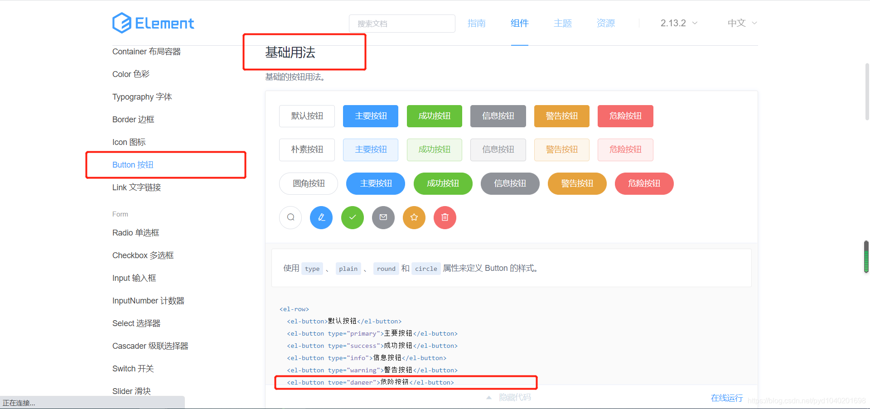The width and height of the screenshot is (870, 409).
Task: Click the 'plain' code tag
Action: (x=348, y=269)
